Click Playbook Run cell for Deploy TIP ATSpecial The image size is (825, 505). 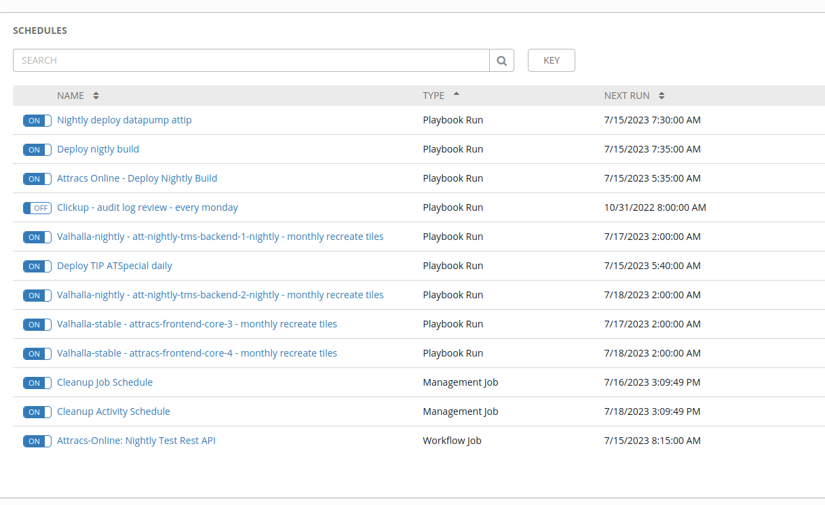tap(453, 266)
